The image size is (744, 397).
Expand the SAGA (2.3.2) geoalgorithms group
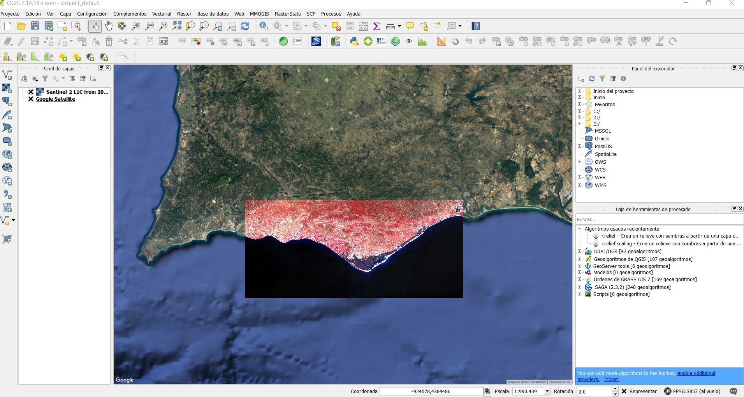(x=580, y=287)
